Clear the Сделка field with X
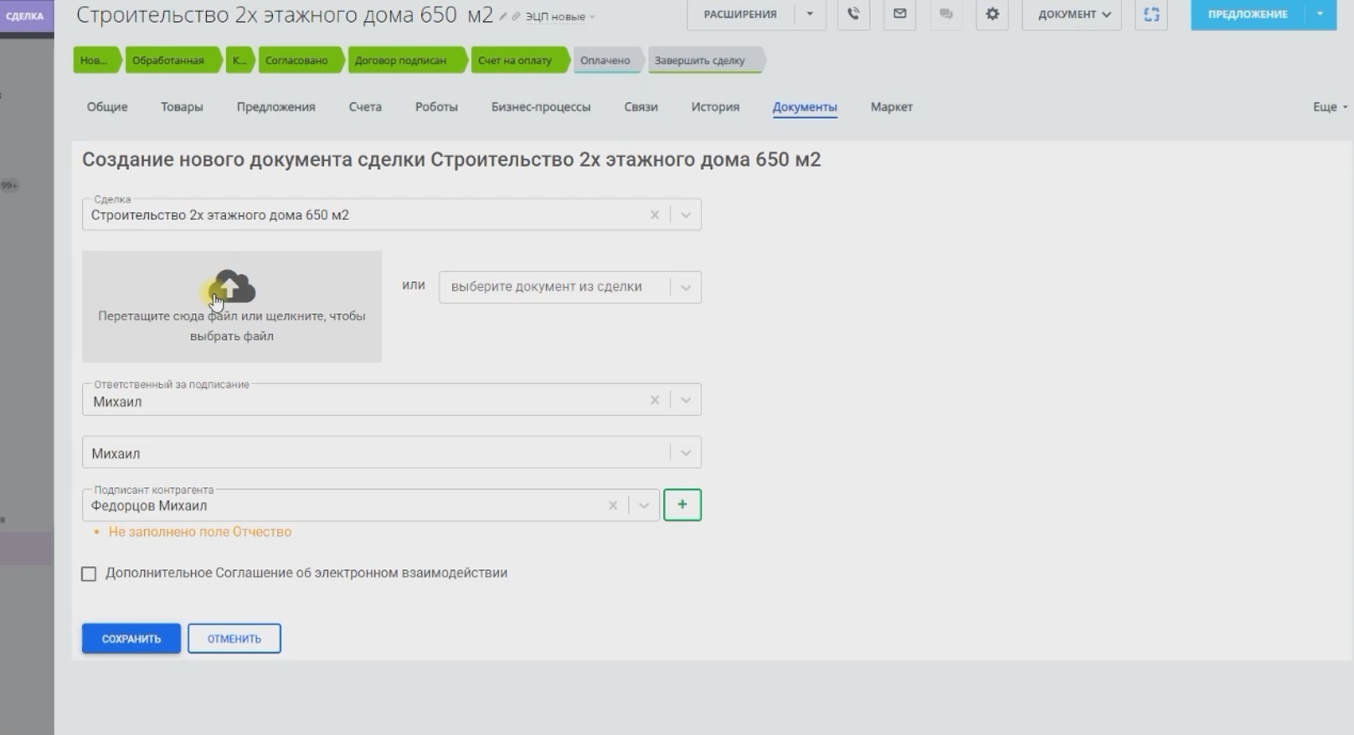The image size is (1354, 735). [655, 215]
